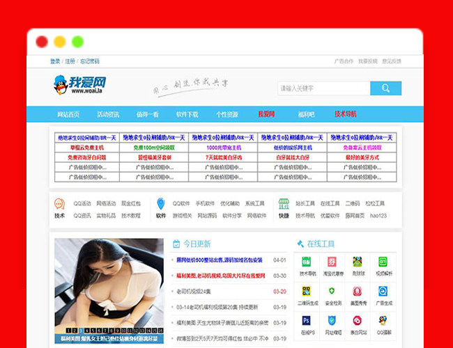Open the blue 04-01 news headline
Viewport: 453px width, 348px height.
click(x=220, y=260)
